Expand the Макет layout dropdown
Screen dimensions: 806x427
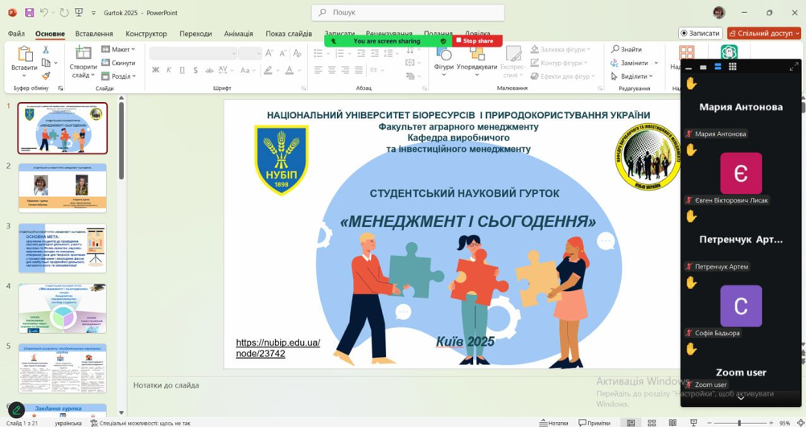click(118, 50)
